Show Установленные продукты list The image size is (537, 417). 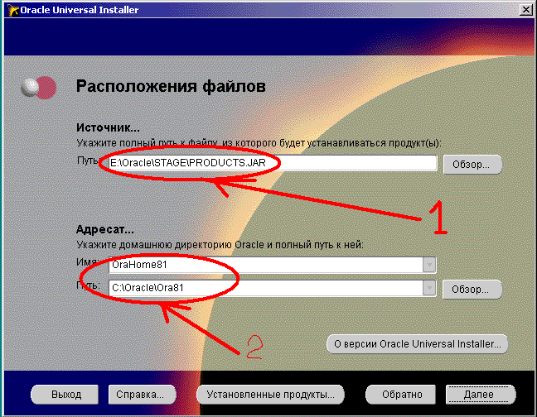click(270, 395)
